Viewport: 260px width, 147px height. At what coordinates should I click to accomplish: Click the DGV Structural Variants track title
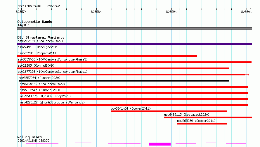pyautogui.click(x=41, y=37)
